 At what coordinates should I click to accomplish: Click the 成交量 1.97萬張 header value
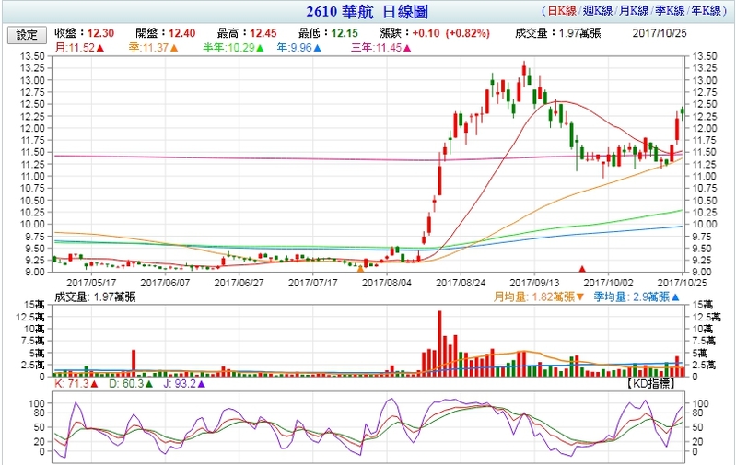pyautogui.click(x=557, y=33)
